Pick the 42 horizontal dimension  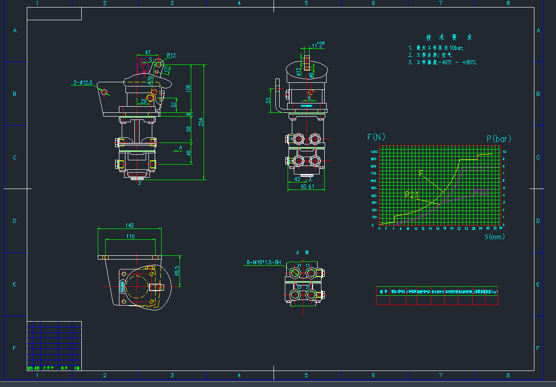tap(298, 179)
